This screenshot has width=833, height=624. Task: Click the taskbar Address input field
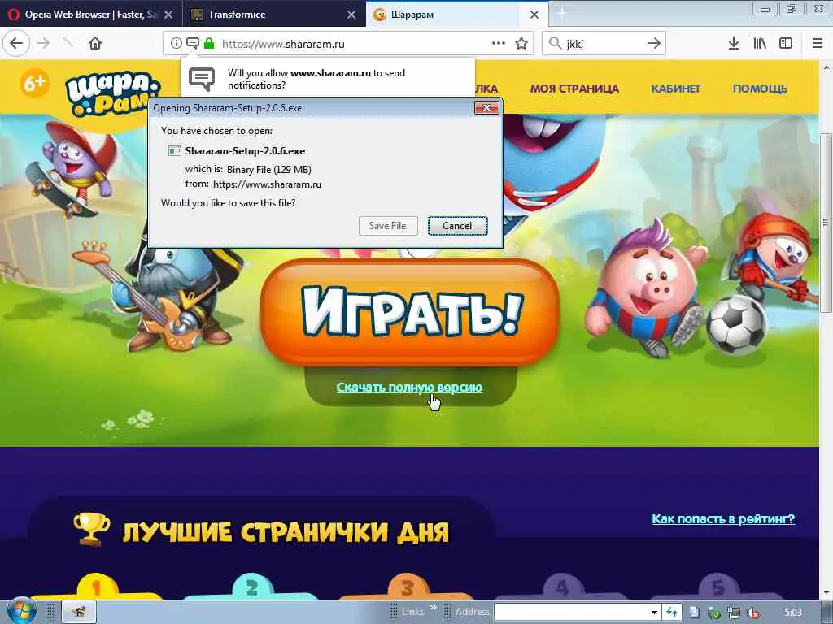[572, 613]
